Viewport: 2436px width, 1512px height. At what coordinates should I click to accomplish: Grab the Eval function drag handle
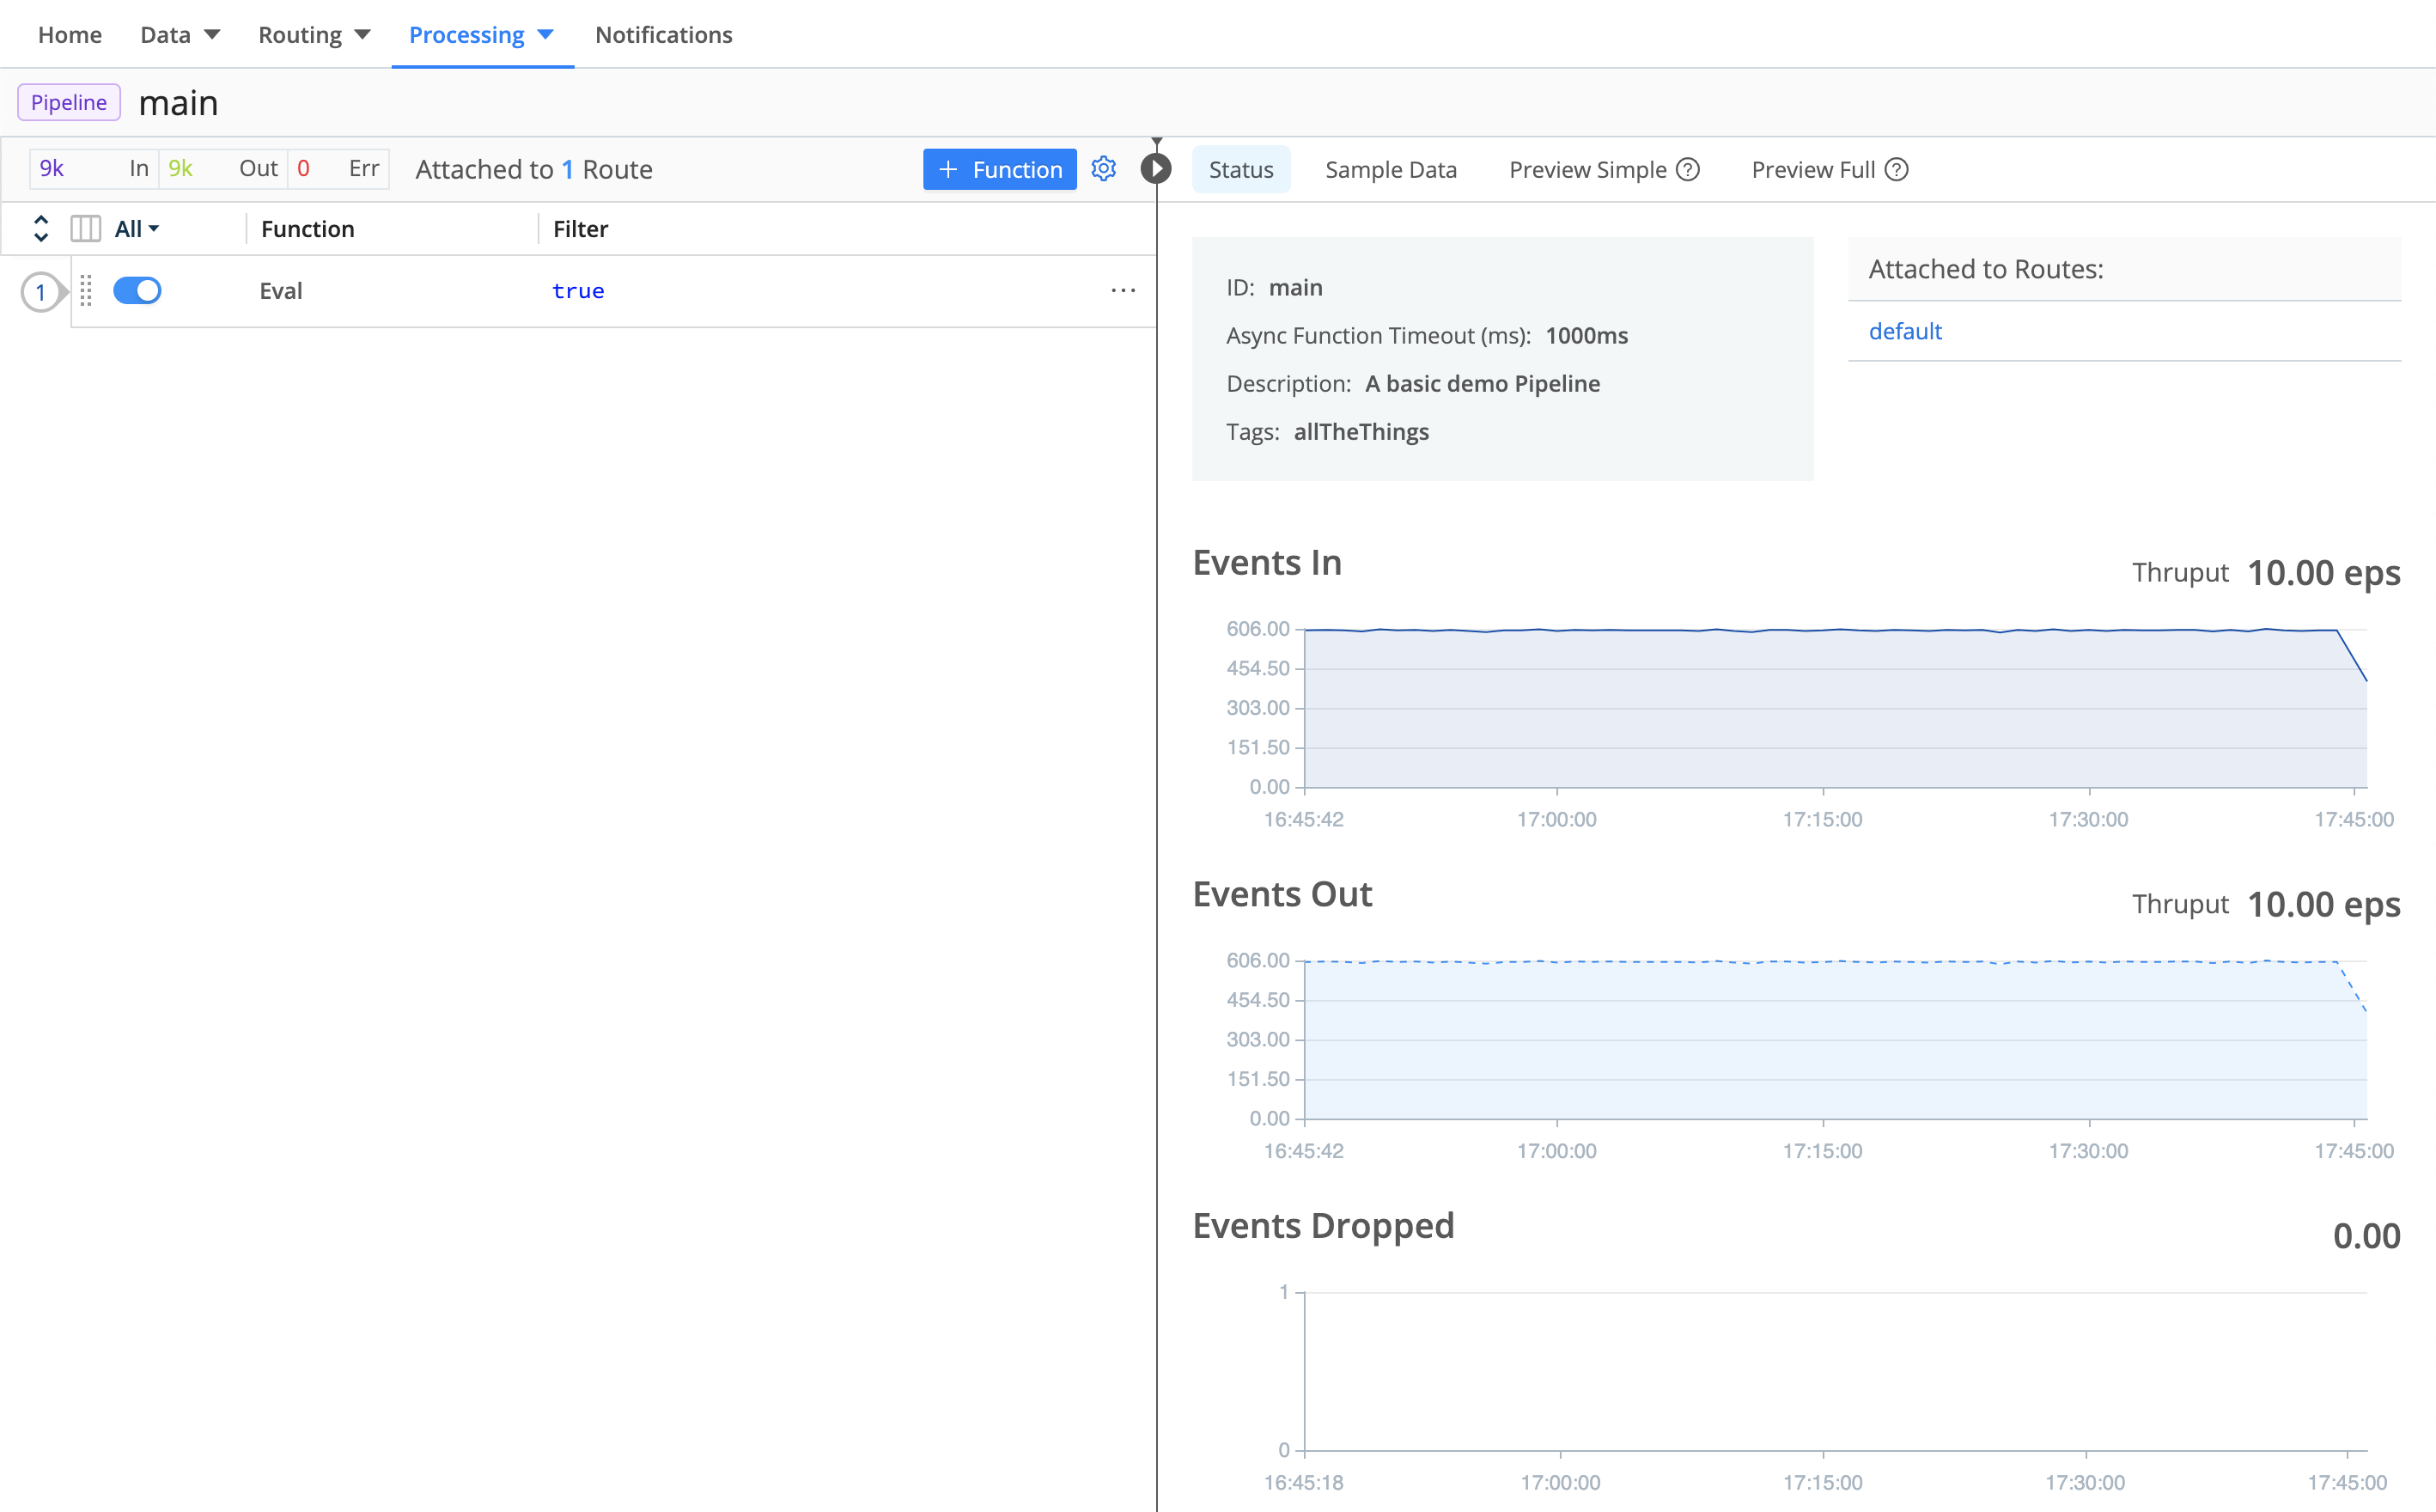86,290
